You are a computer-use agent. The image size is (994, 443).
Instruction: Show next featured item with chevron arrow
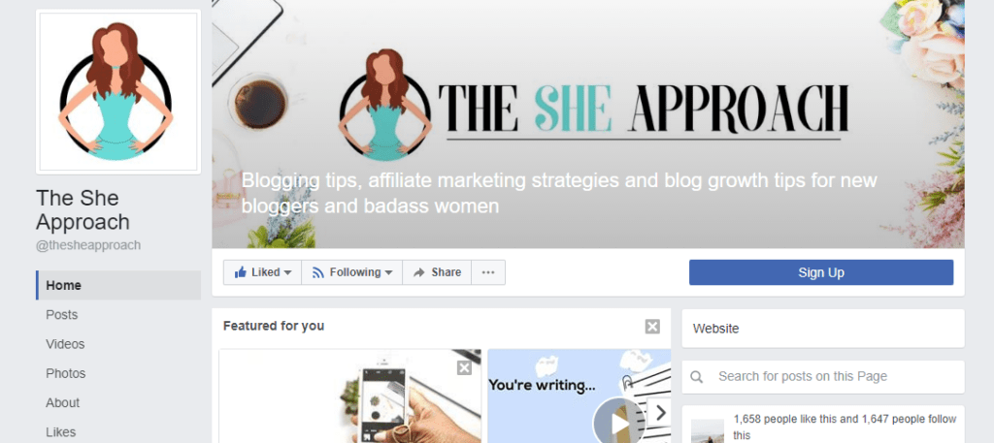point(660,413)
